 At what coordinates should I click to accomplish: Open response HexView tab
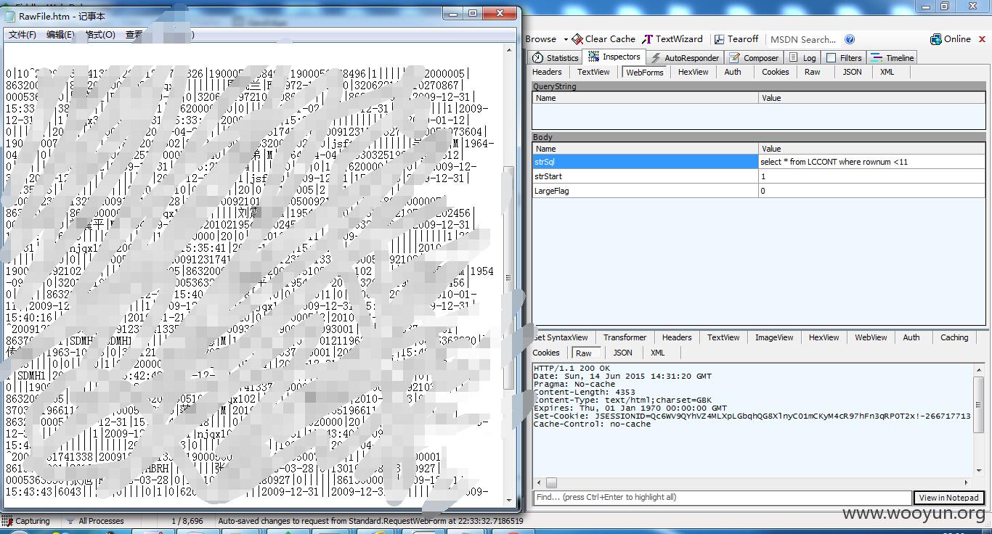click(x=824, y=337)
